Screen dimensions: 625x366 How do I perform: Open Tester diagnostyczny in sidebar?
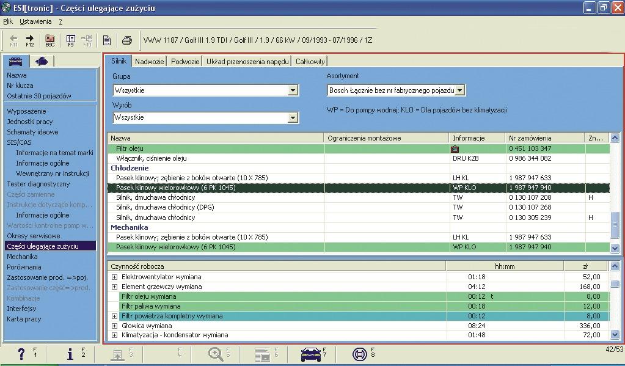38,184
